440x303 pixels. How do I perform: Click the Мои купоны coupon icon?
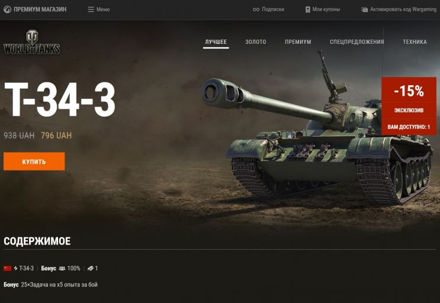[307, 9]
